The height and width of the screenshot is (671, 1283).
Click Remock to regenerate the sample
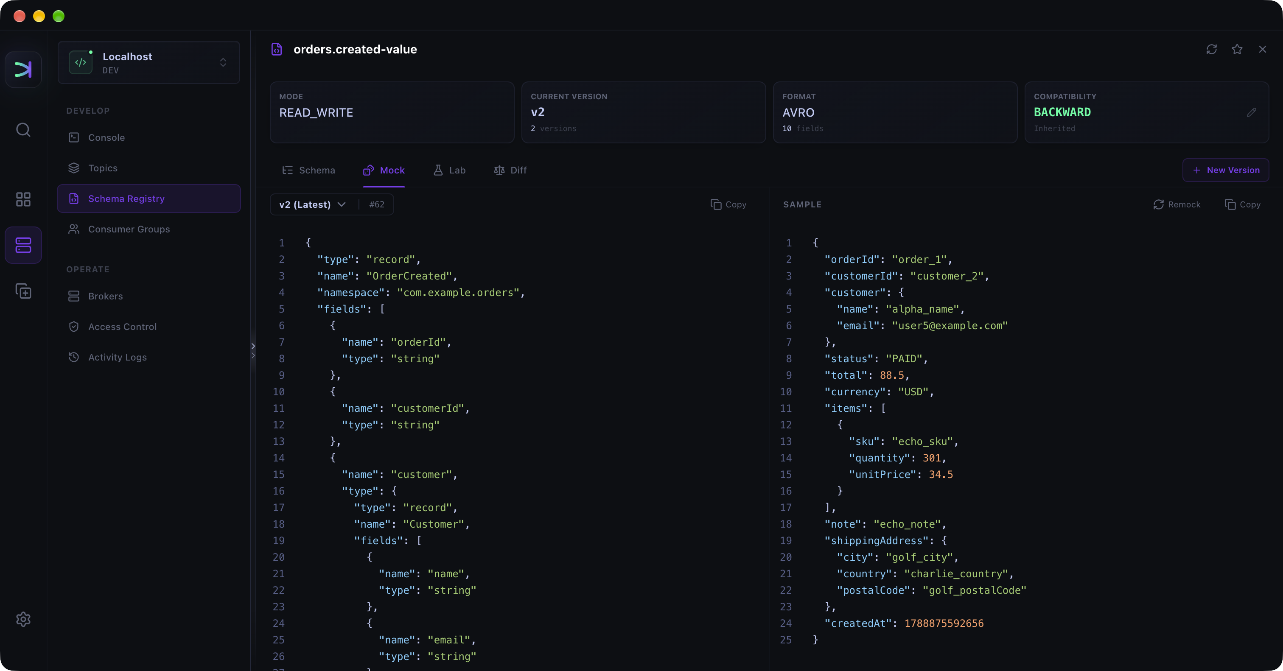pos(1177,204)
